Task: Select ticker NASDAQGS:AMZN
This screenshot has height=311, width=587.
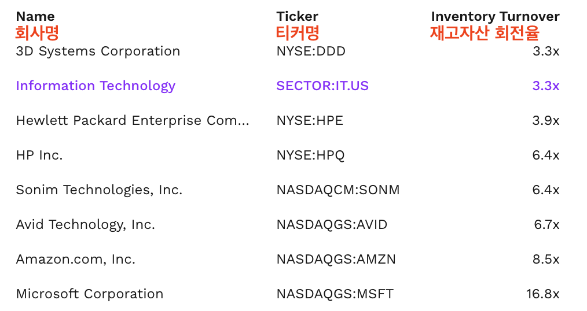Action: [x=336, y=259]
